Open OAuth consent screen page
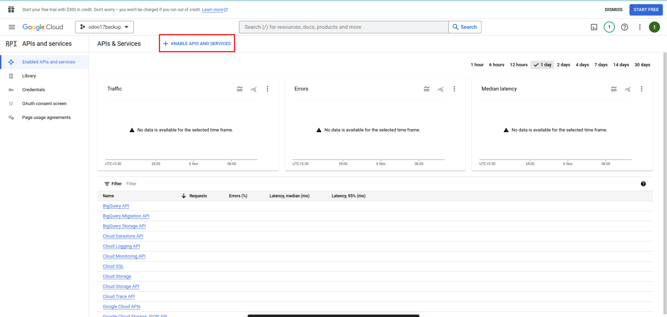 coord(44,104)
